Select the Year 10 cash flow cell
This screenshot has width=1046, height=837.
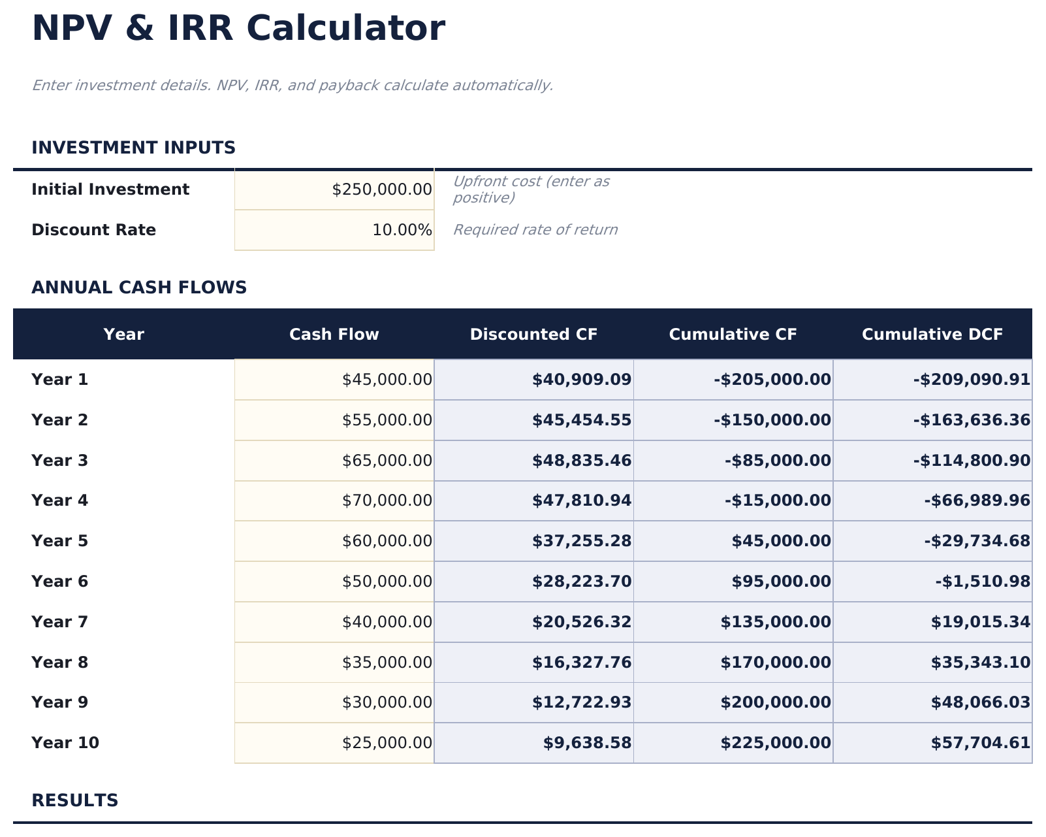pyautogui.click(x=333, y=742)
